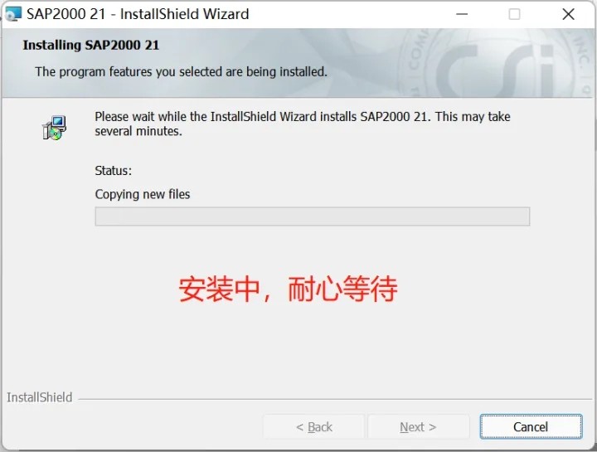
Task: Click the 'Please wait while' instruction text
Action: (x=303, y=116)
